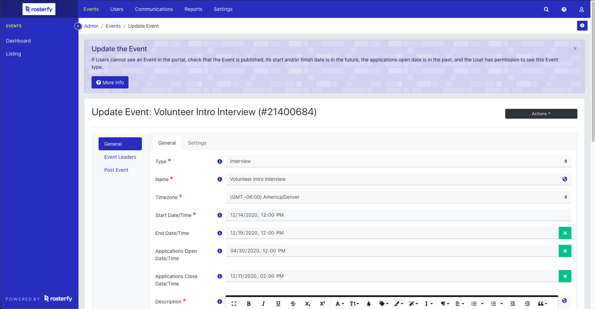Select the General tab in form
This screenshot has height=309, width=595.
(167, 143)
